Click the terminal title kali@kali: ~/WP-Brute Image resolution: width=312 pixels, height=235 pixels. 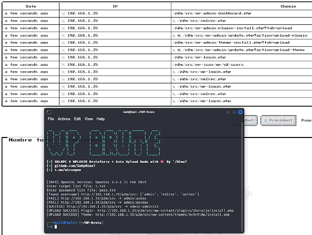pos(138,112)
